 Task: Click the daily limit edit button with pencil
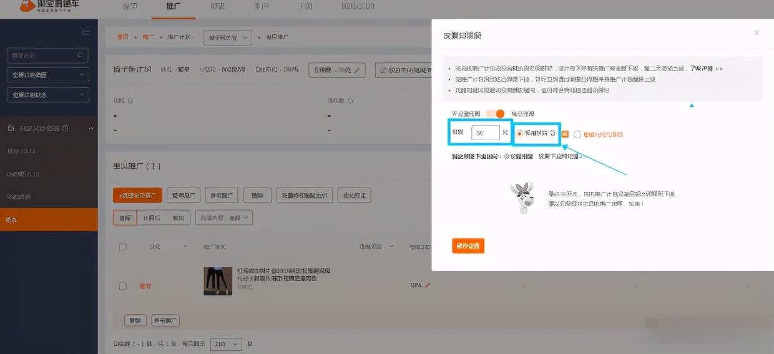(x=337, y=70)
